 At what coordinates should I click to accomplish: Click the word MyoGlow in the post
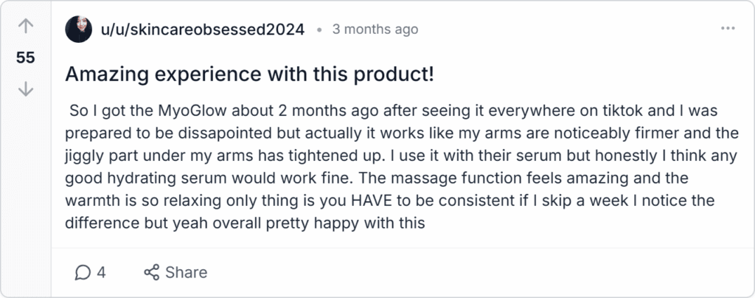click(194, 111)
